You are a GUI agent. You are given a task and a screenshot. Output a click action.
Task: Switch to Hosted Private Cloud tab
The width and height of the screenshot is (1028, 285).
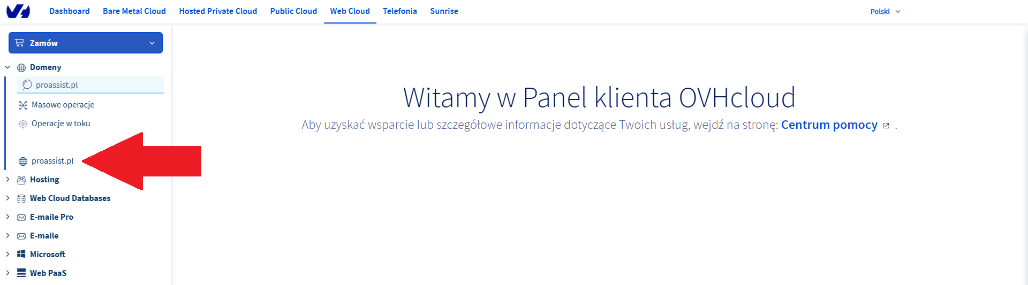(218, 11)
